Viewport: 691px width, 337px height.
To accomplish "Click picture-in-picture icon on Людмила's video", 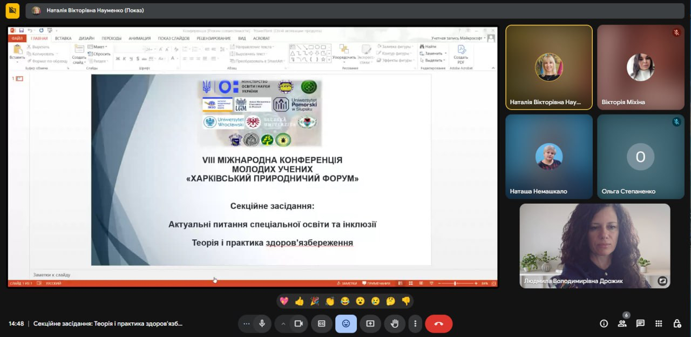I will 662,281.
